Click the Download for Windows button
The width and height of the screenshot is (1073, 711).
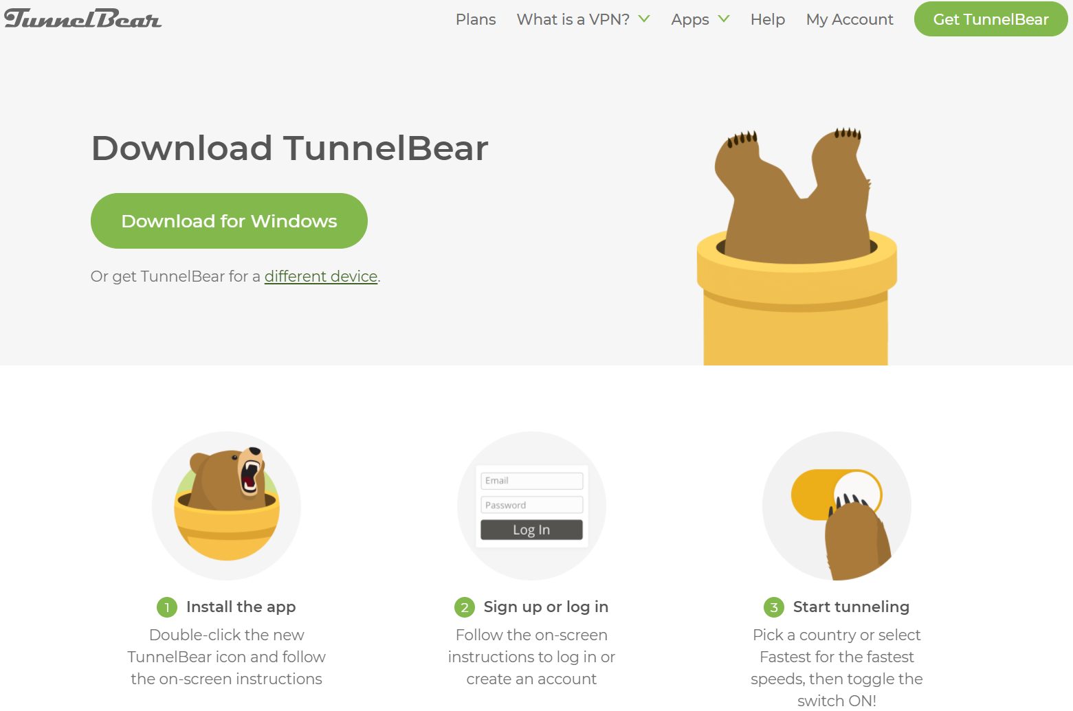(229, 221)
